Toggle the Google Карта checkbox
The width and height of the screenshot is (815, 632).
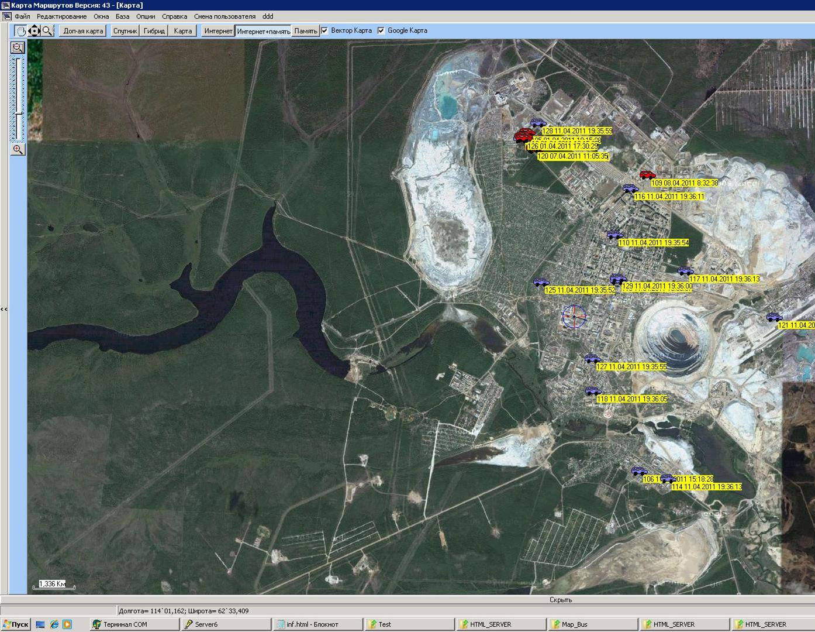[381, 30]
